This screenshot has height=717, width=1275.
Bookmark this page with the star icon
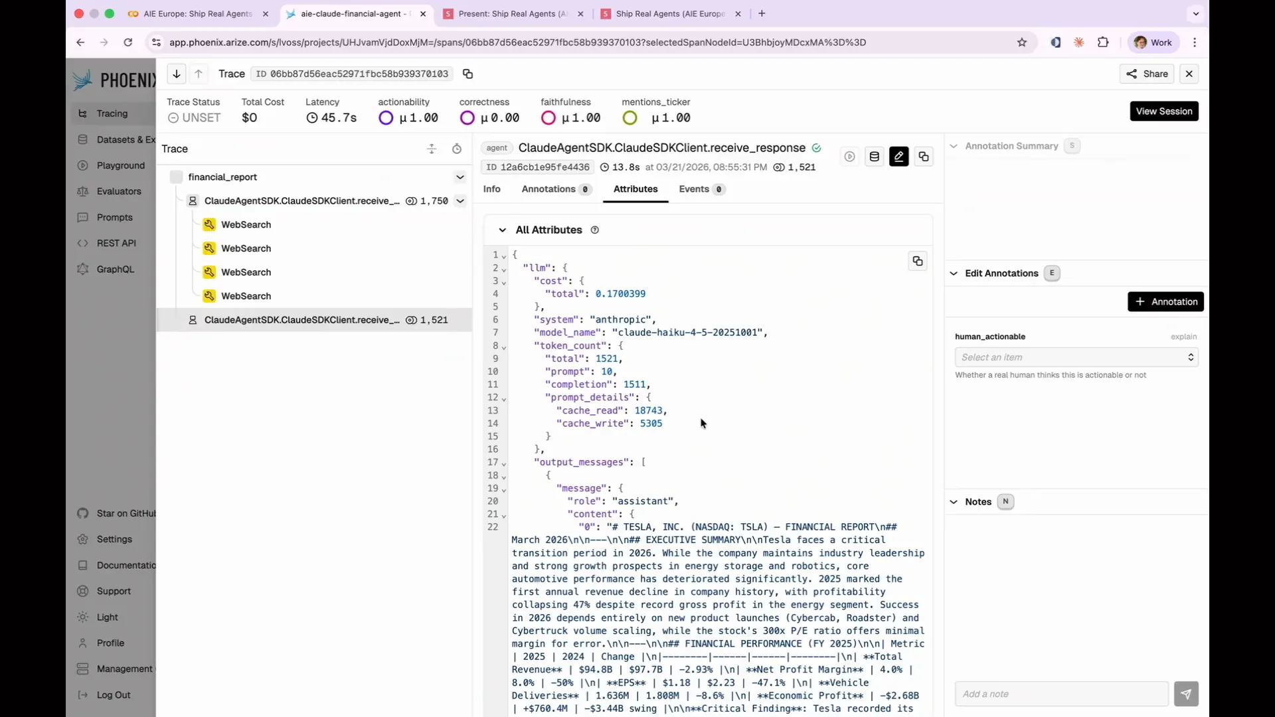click(x=1022, y=42)
